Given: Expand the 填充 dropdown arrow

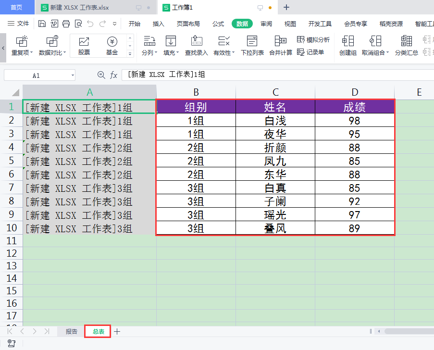Looking at the screenshot, I should [x=177, y=52].
